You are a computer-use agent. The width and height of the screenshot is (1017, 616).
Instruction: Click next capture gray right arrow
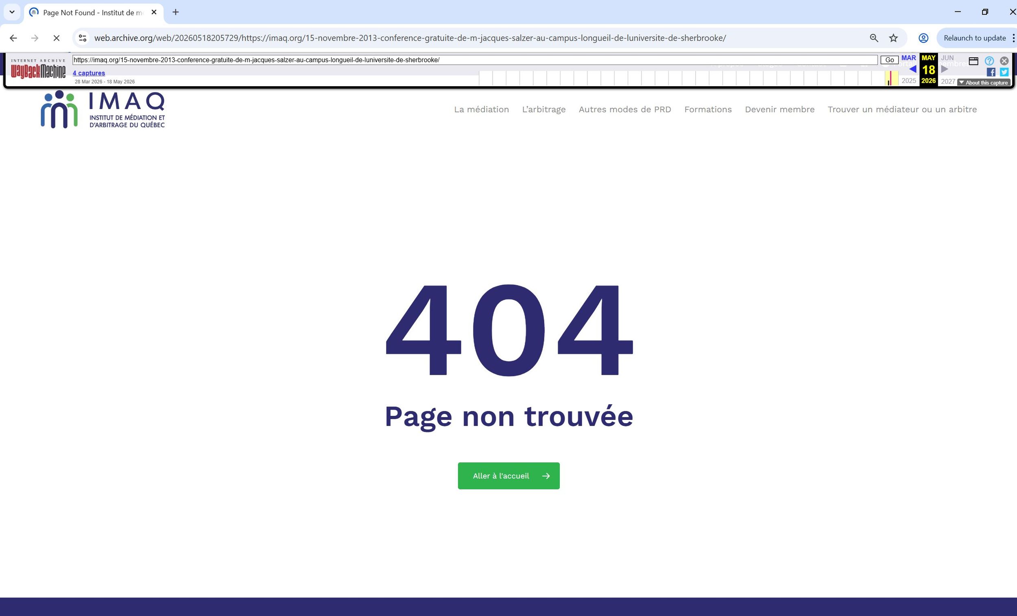(944, 69)
